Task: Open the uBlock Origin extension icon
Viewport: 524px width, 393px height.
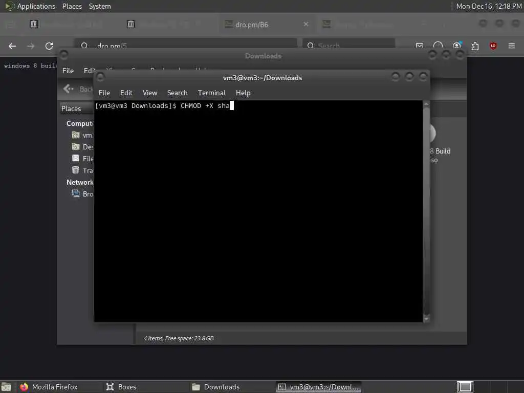Action: click(493, 46)
